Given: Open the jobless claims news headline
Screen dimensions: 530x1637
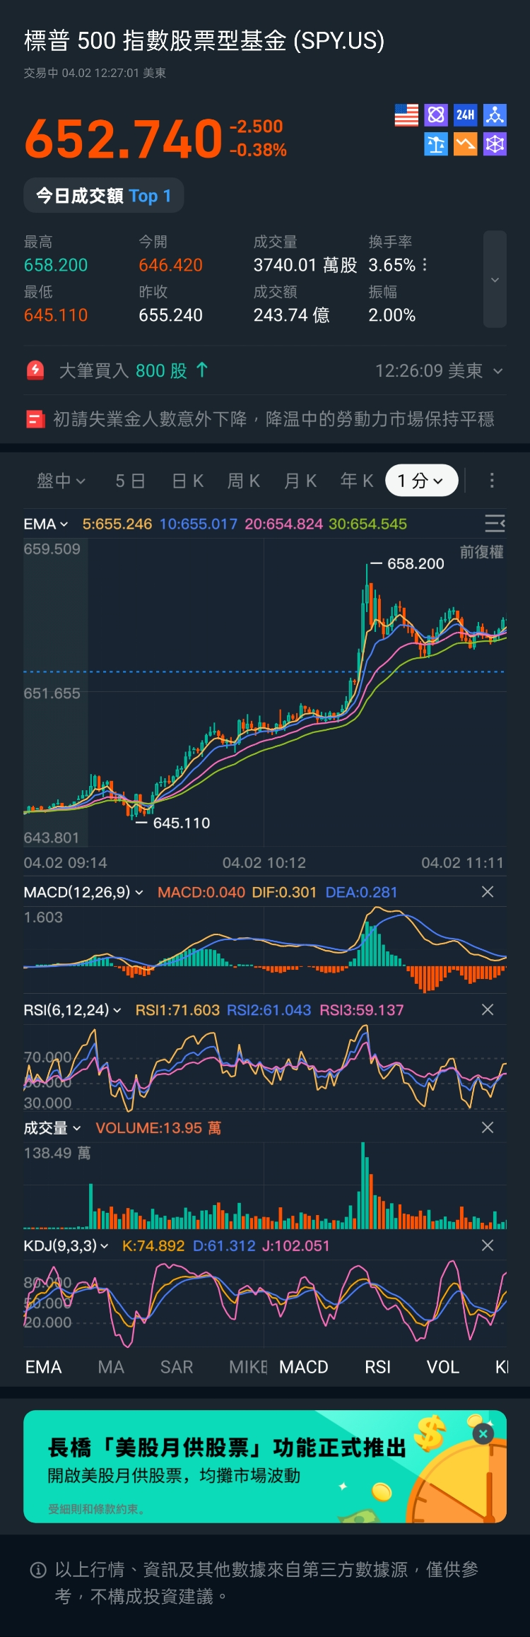Looking at the screenshot, I should (273, 419).
